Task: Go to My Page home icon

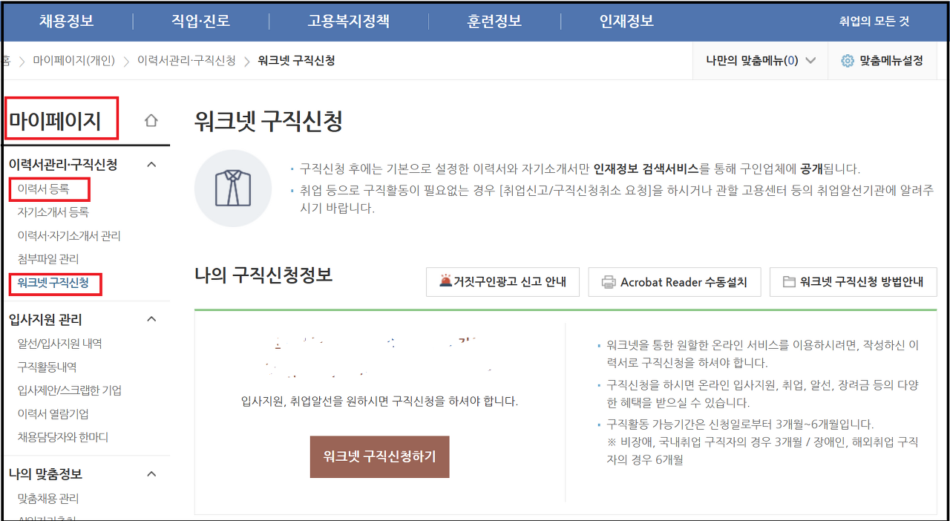Action: tap(151, 120)
